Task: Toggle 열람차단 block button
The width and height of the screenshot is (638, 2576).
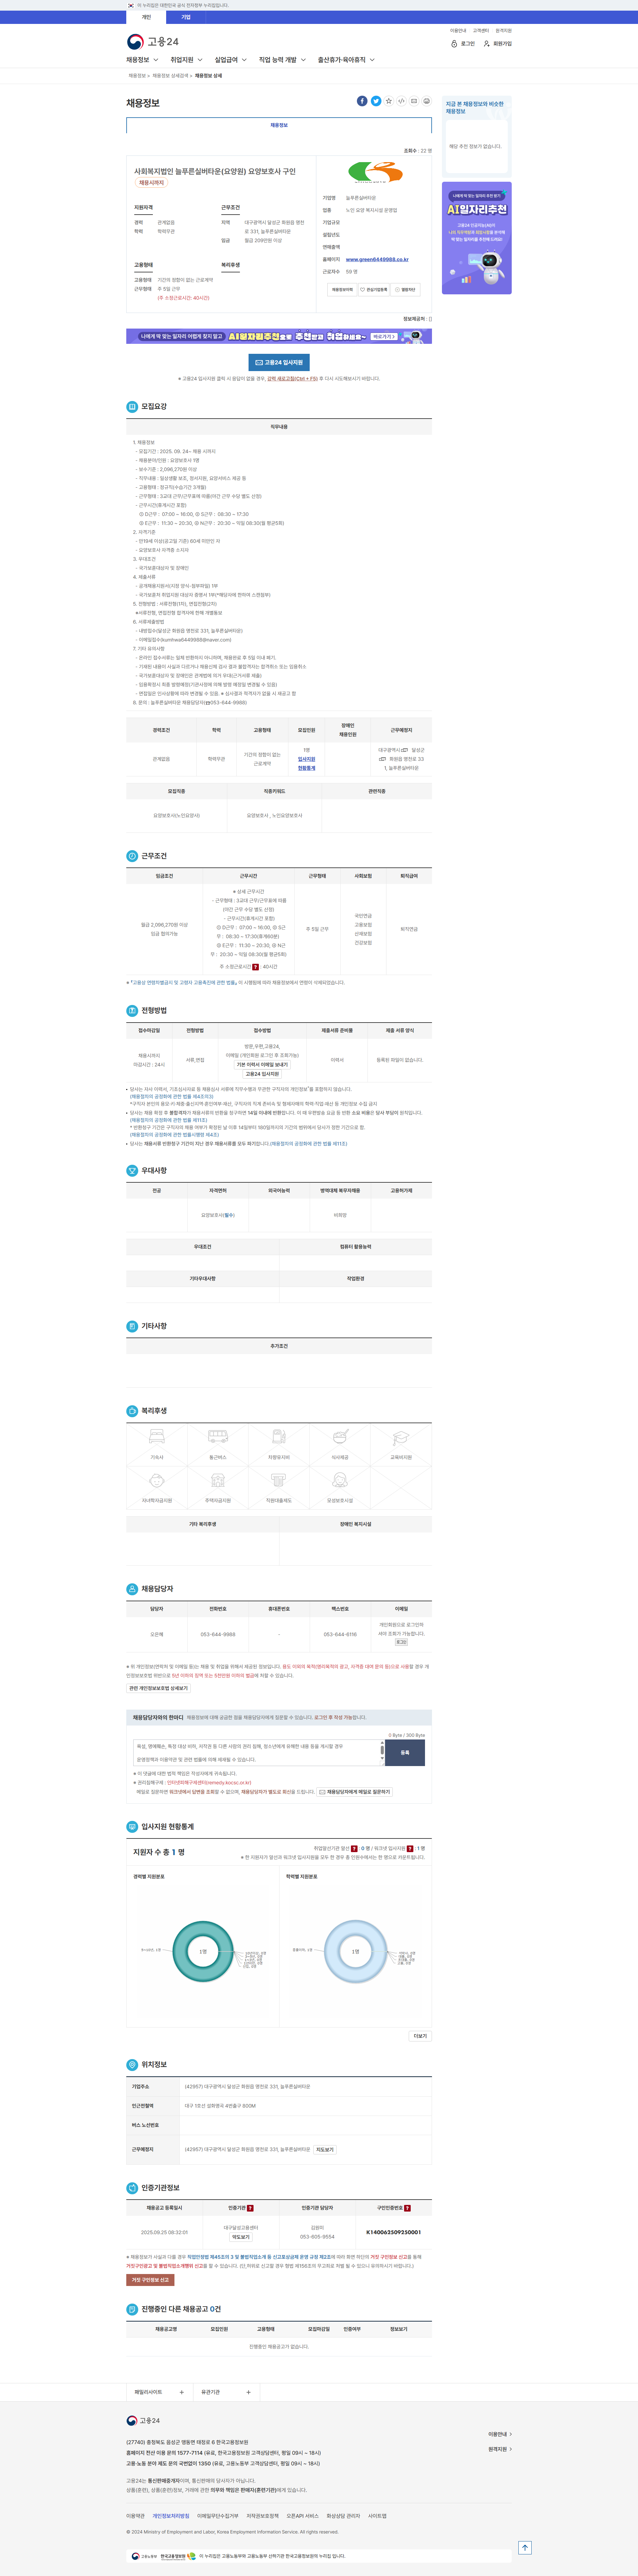Action: click(405, 289)
